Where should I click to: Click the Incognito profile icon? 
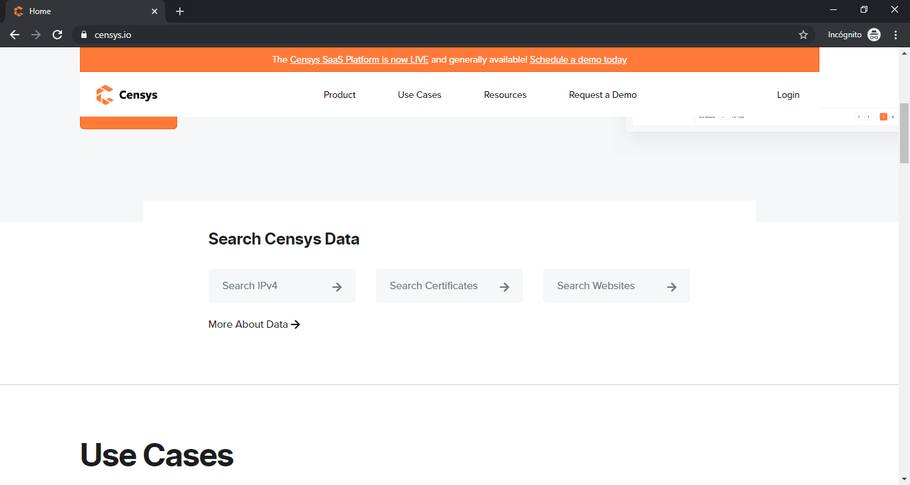pyautogui.click(x=874, y=35)
